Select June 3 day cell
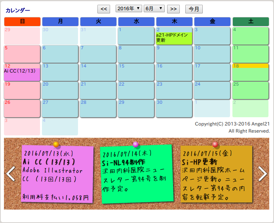The height and width of the screenshot is (223, 274). tap(212, 36)
